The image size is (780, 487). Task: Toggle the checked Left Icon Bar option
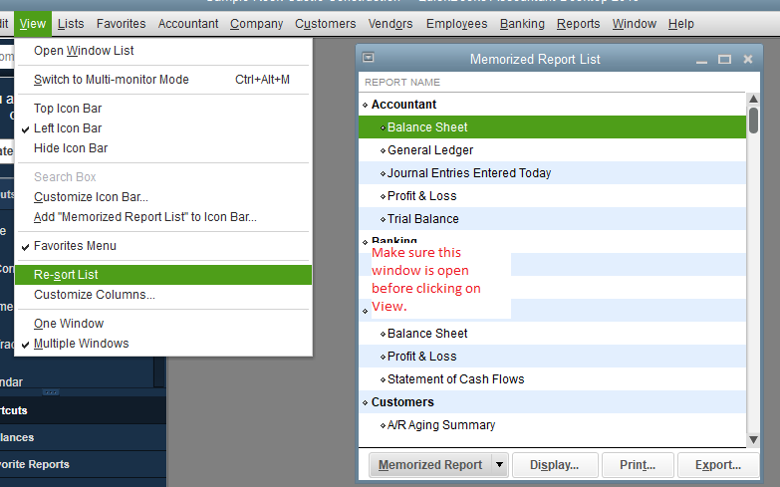[x=163, y=128]
